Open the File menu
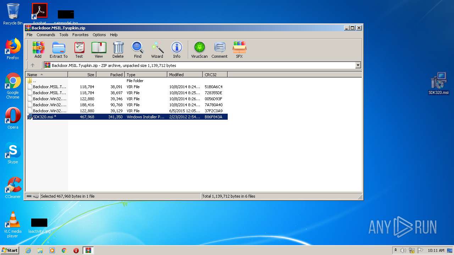 [29, 35]
